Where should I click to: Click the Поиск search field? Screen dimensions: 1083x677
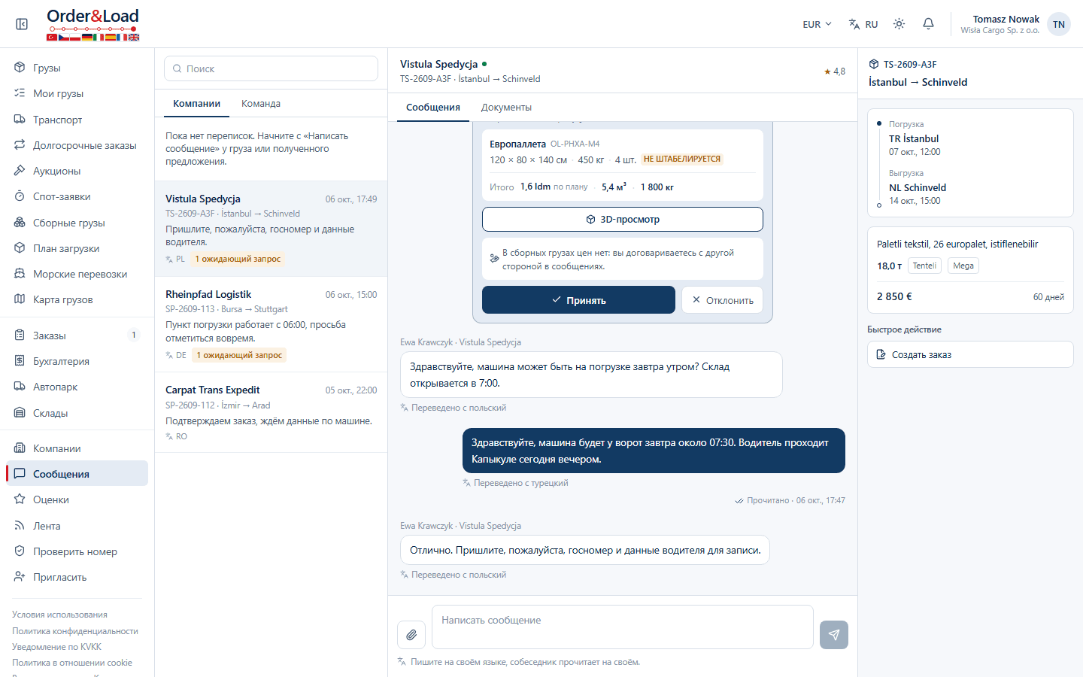[271, 68]
